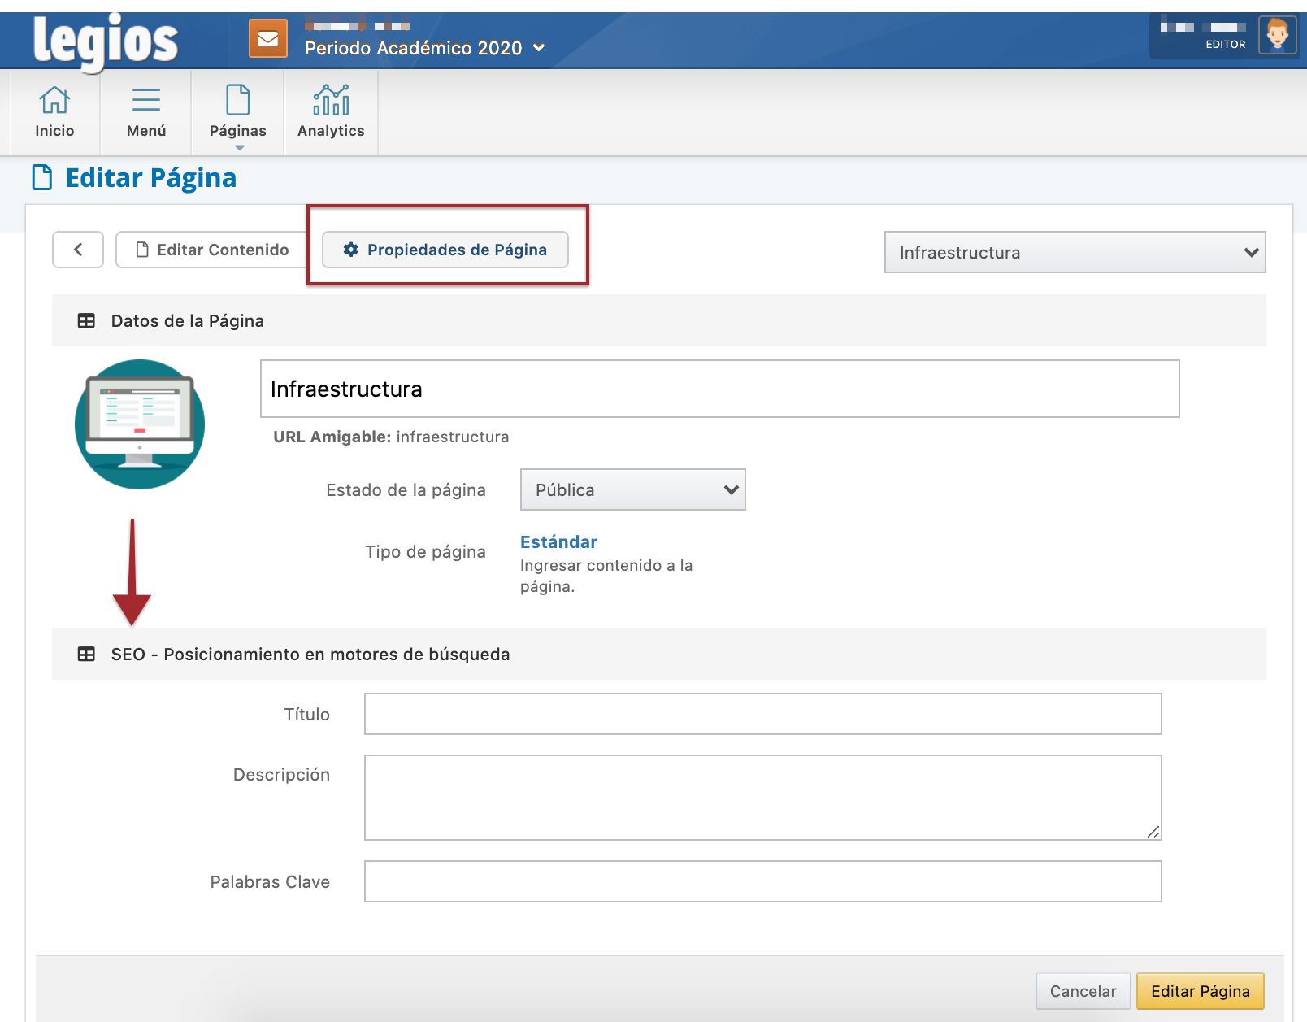Click the page name field with Infraestructura
Screen dimensions: 1307x1022
(x=719, y=389)
